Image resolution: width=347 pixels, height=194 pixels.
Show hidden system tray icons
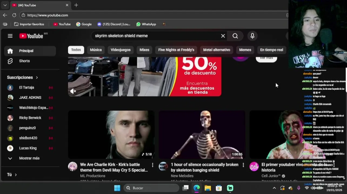[274, 188]
